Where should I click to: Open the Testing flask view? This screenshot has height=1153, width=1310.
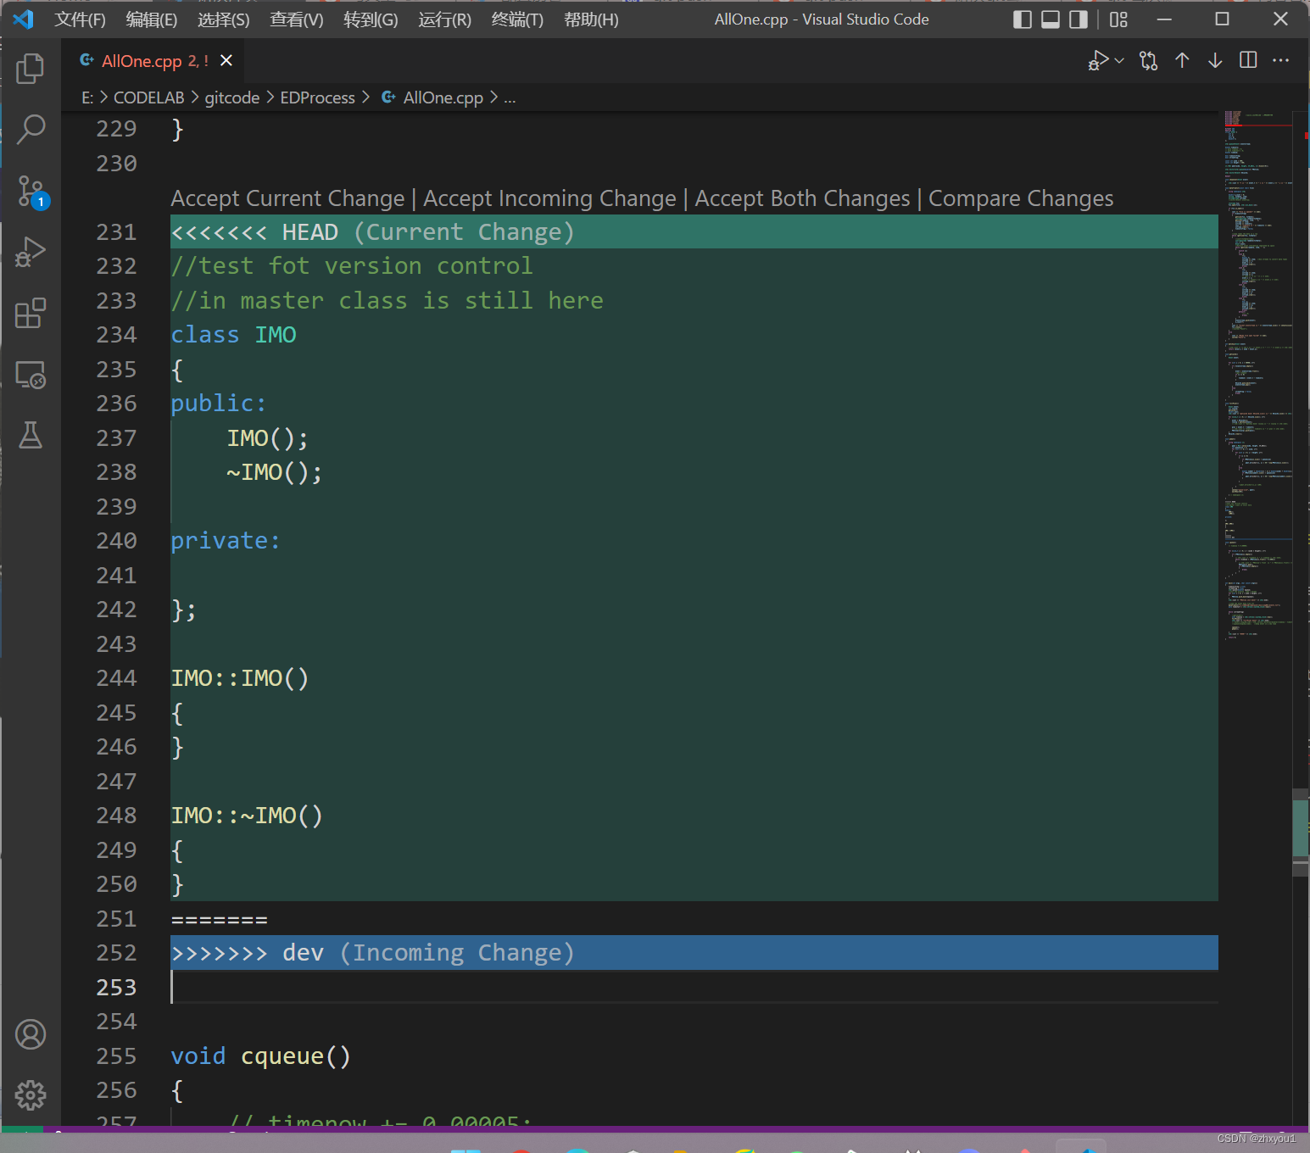coord(31,435)
